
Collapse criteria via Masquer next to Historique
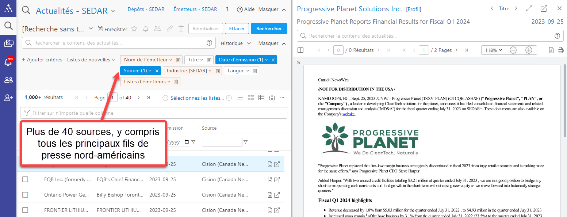[272, 43]
